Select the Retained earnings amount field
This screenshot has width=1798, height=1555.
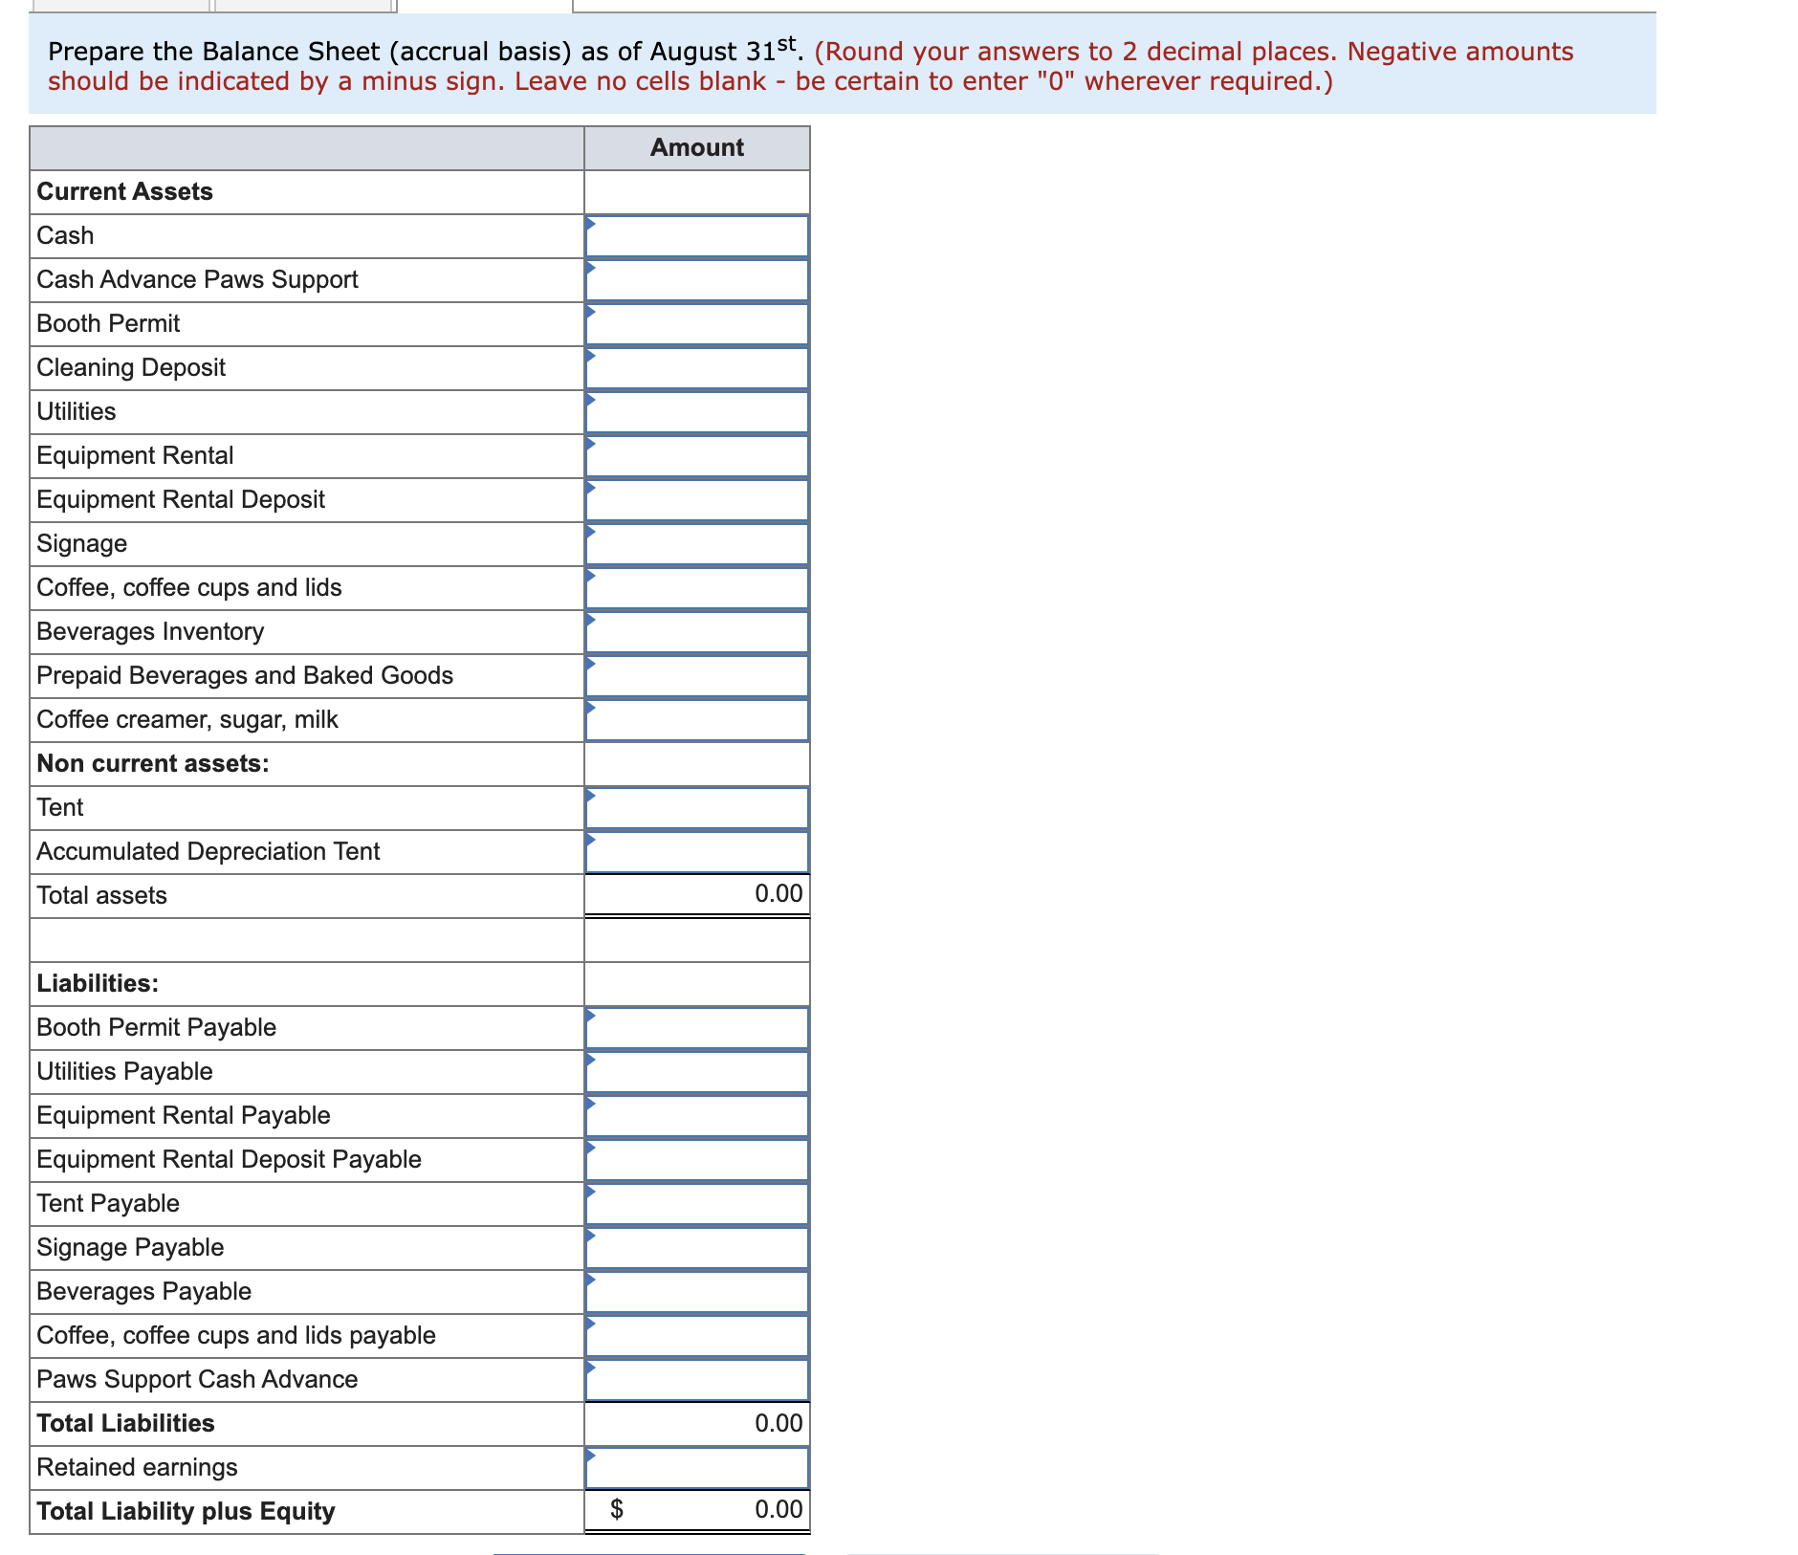(x=697, y=1468)
